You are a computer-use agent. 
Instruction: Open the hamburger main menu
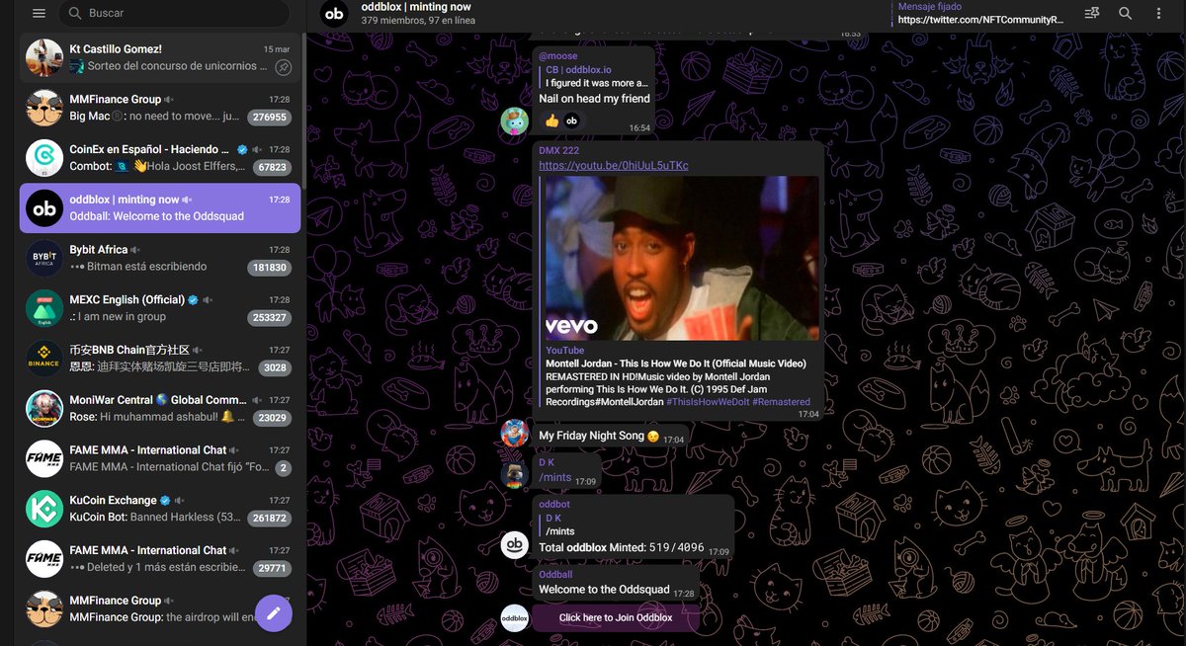(x=39, y=14)
